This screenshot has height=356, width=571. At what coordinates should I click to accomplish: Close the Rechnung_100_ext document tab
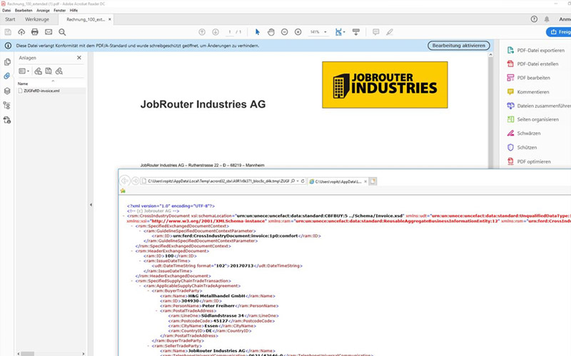pyautogui.click(x=110, y=19)
